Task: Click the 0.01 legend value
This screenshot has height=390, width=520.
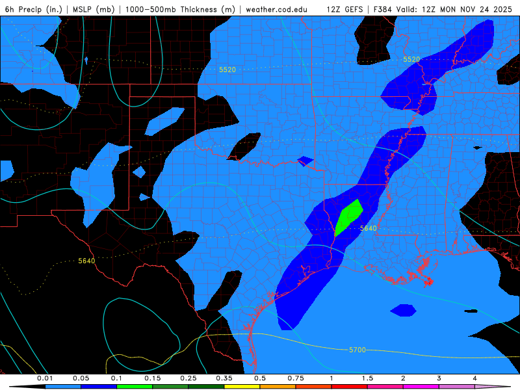Action: click(45, 378)
